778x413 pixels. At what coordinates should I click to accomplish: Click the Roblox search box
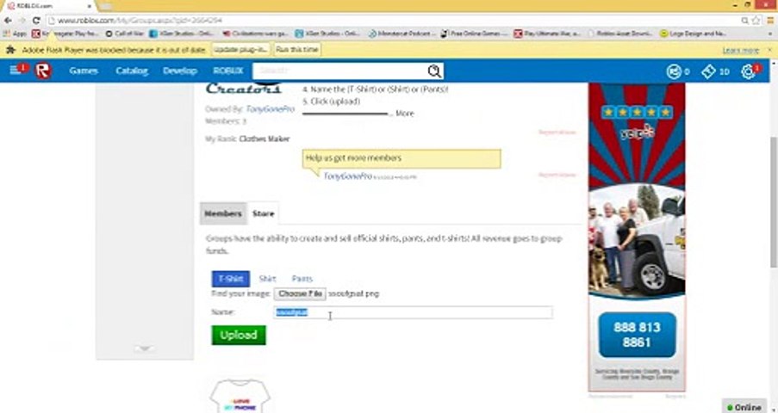tap(339, 71)
